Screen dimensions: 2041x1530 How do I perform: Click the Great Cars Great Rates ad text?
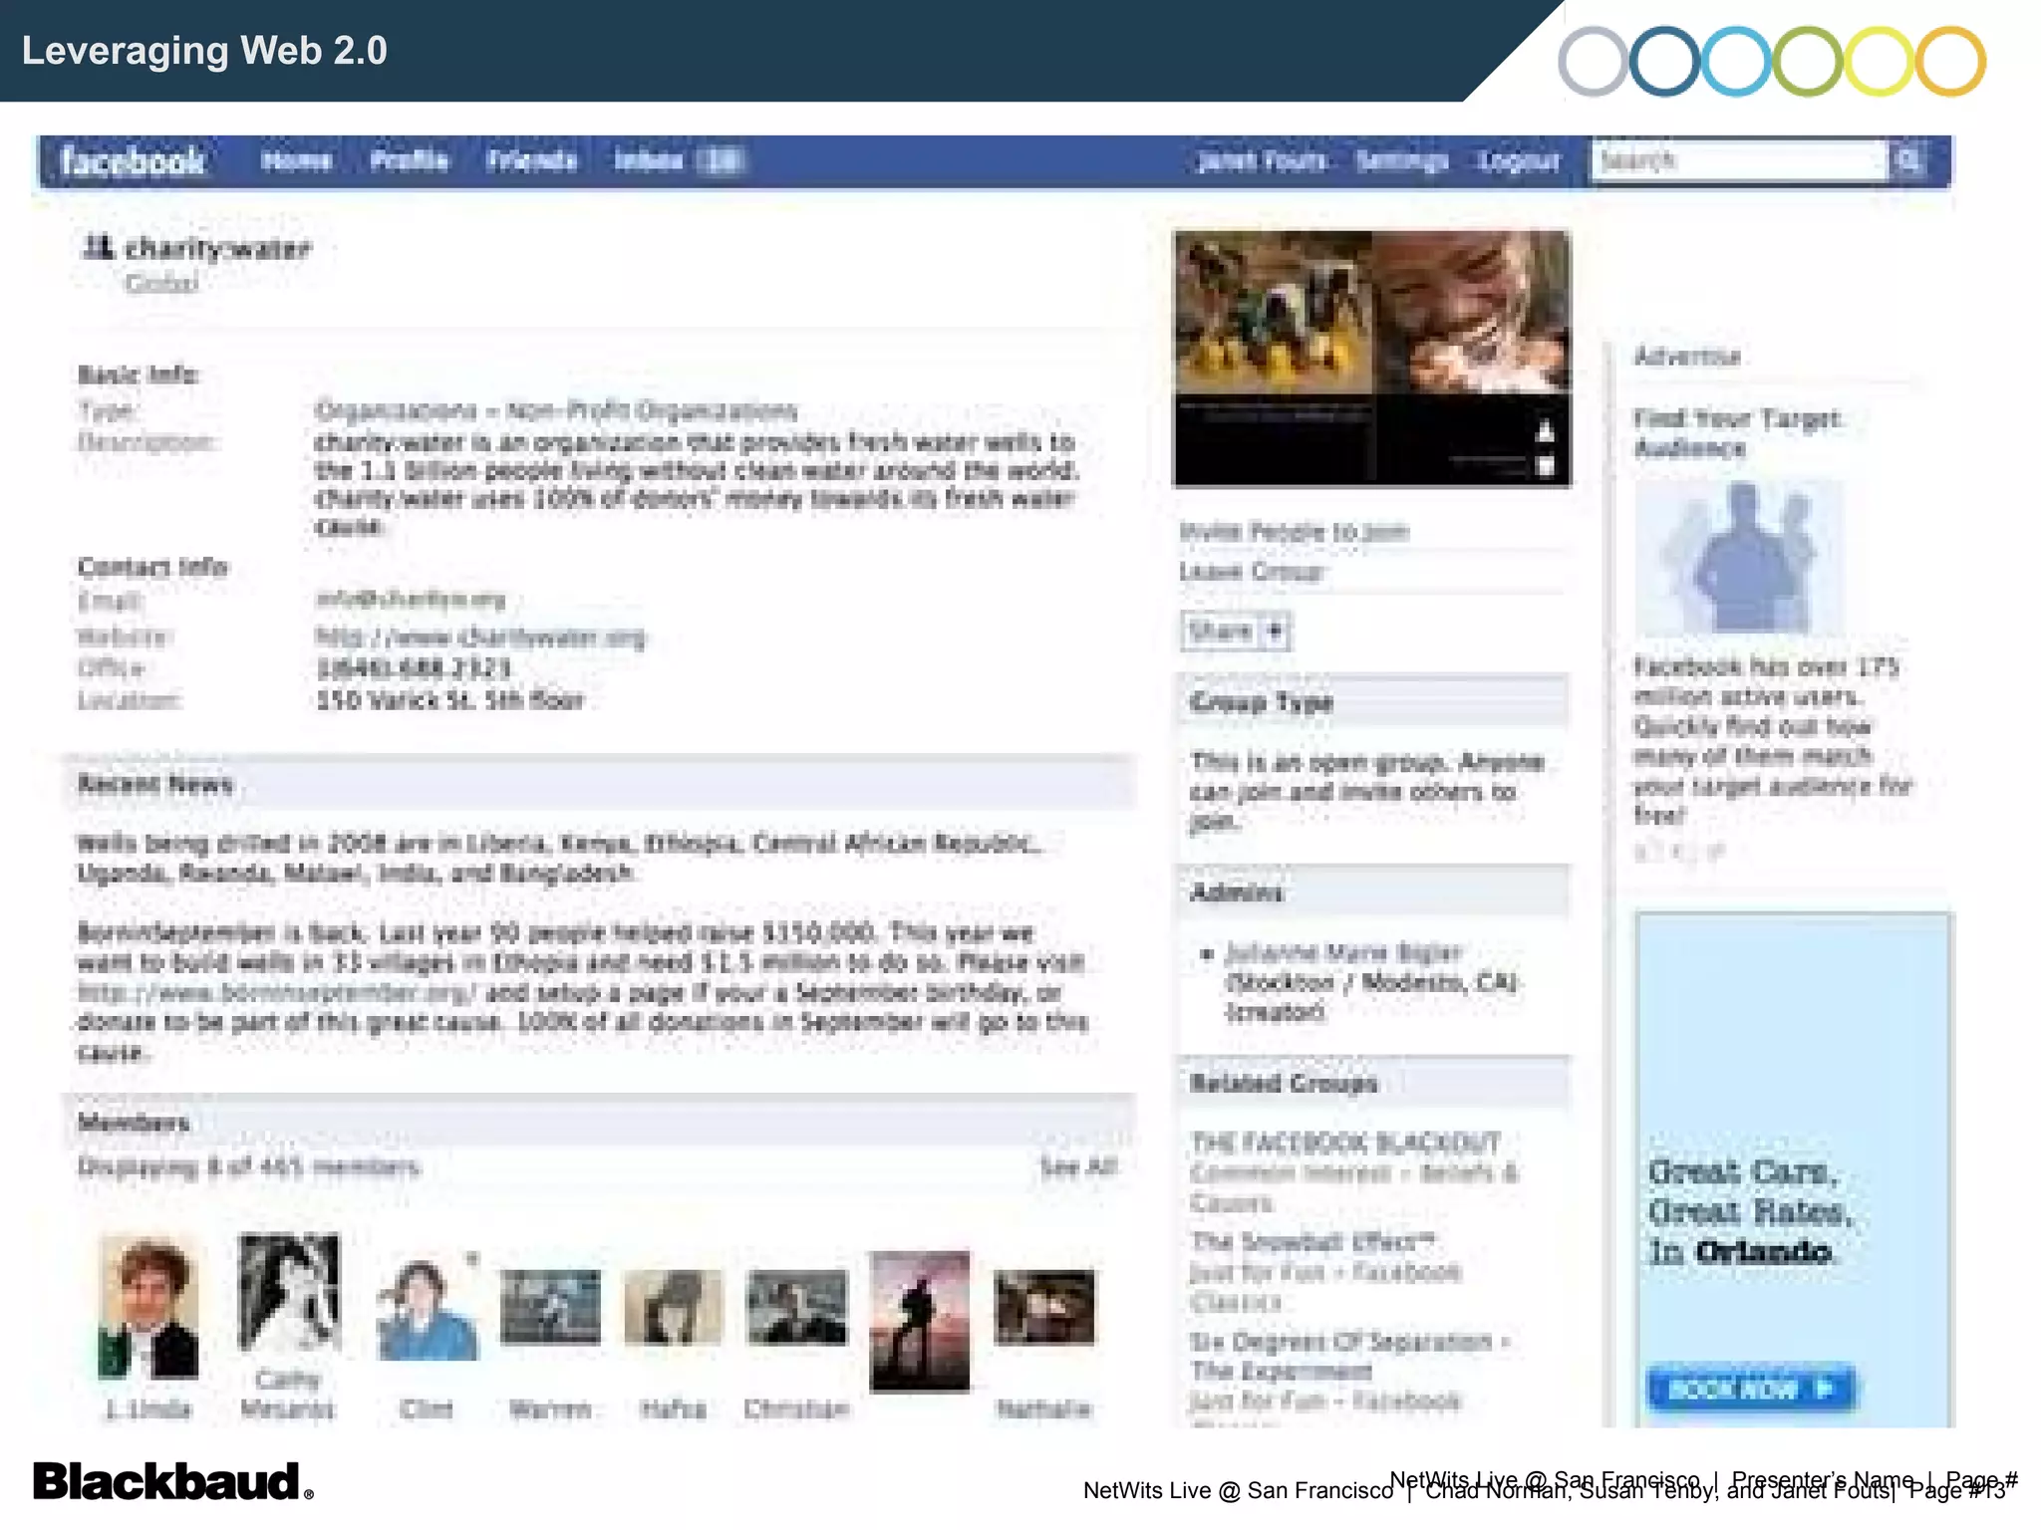click(1751, 1211)
